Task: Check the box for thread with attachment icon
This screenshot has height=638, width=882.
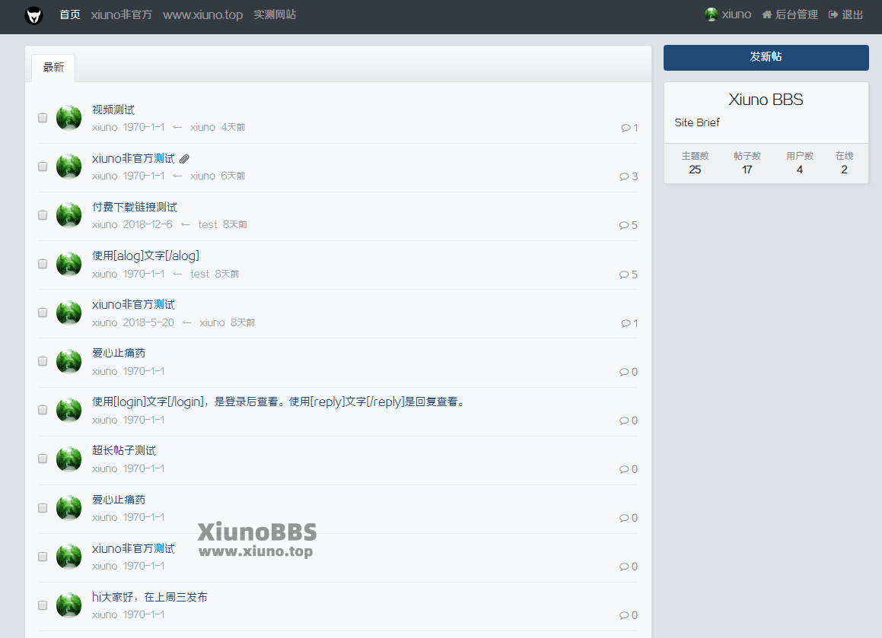Action: point(43,167)
